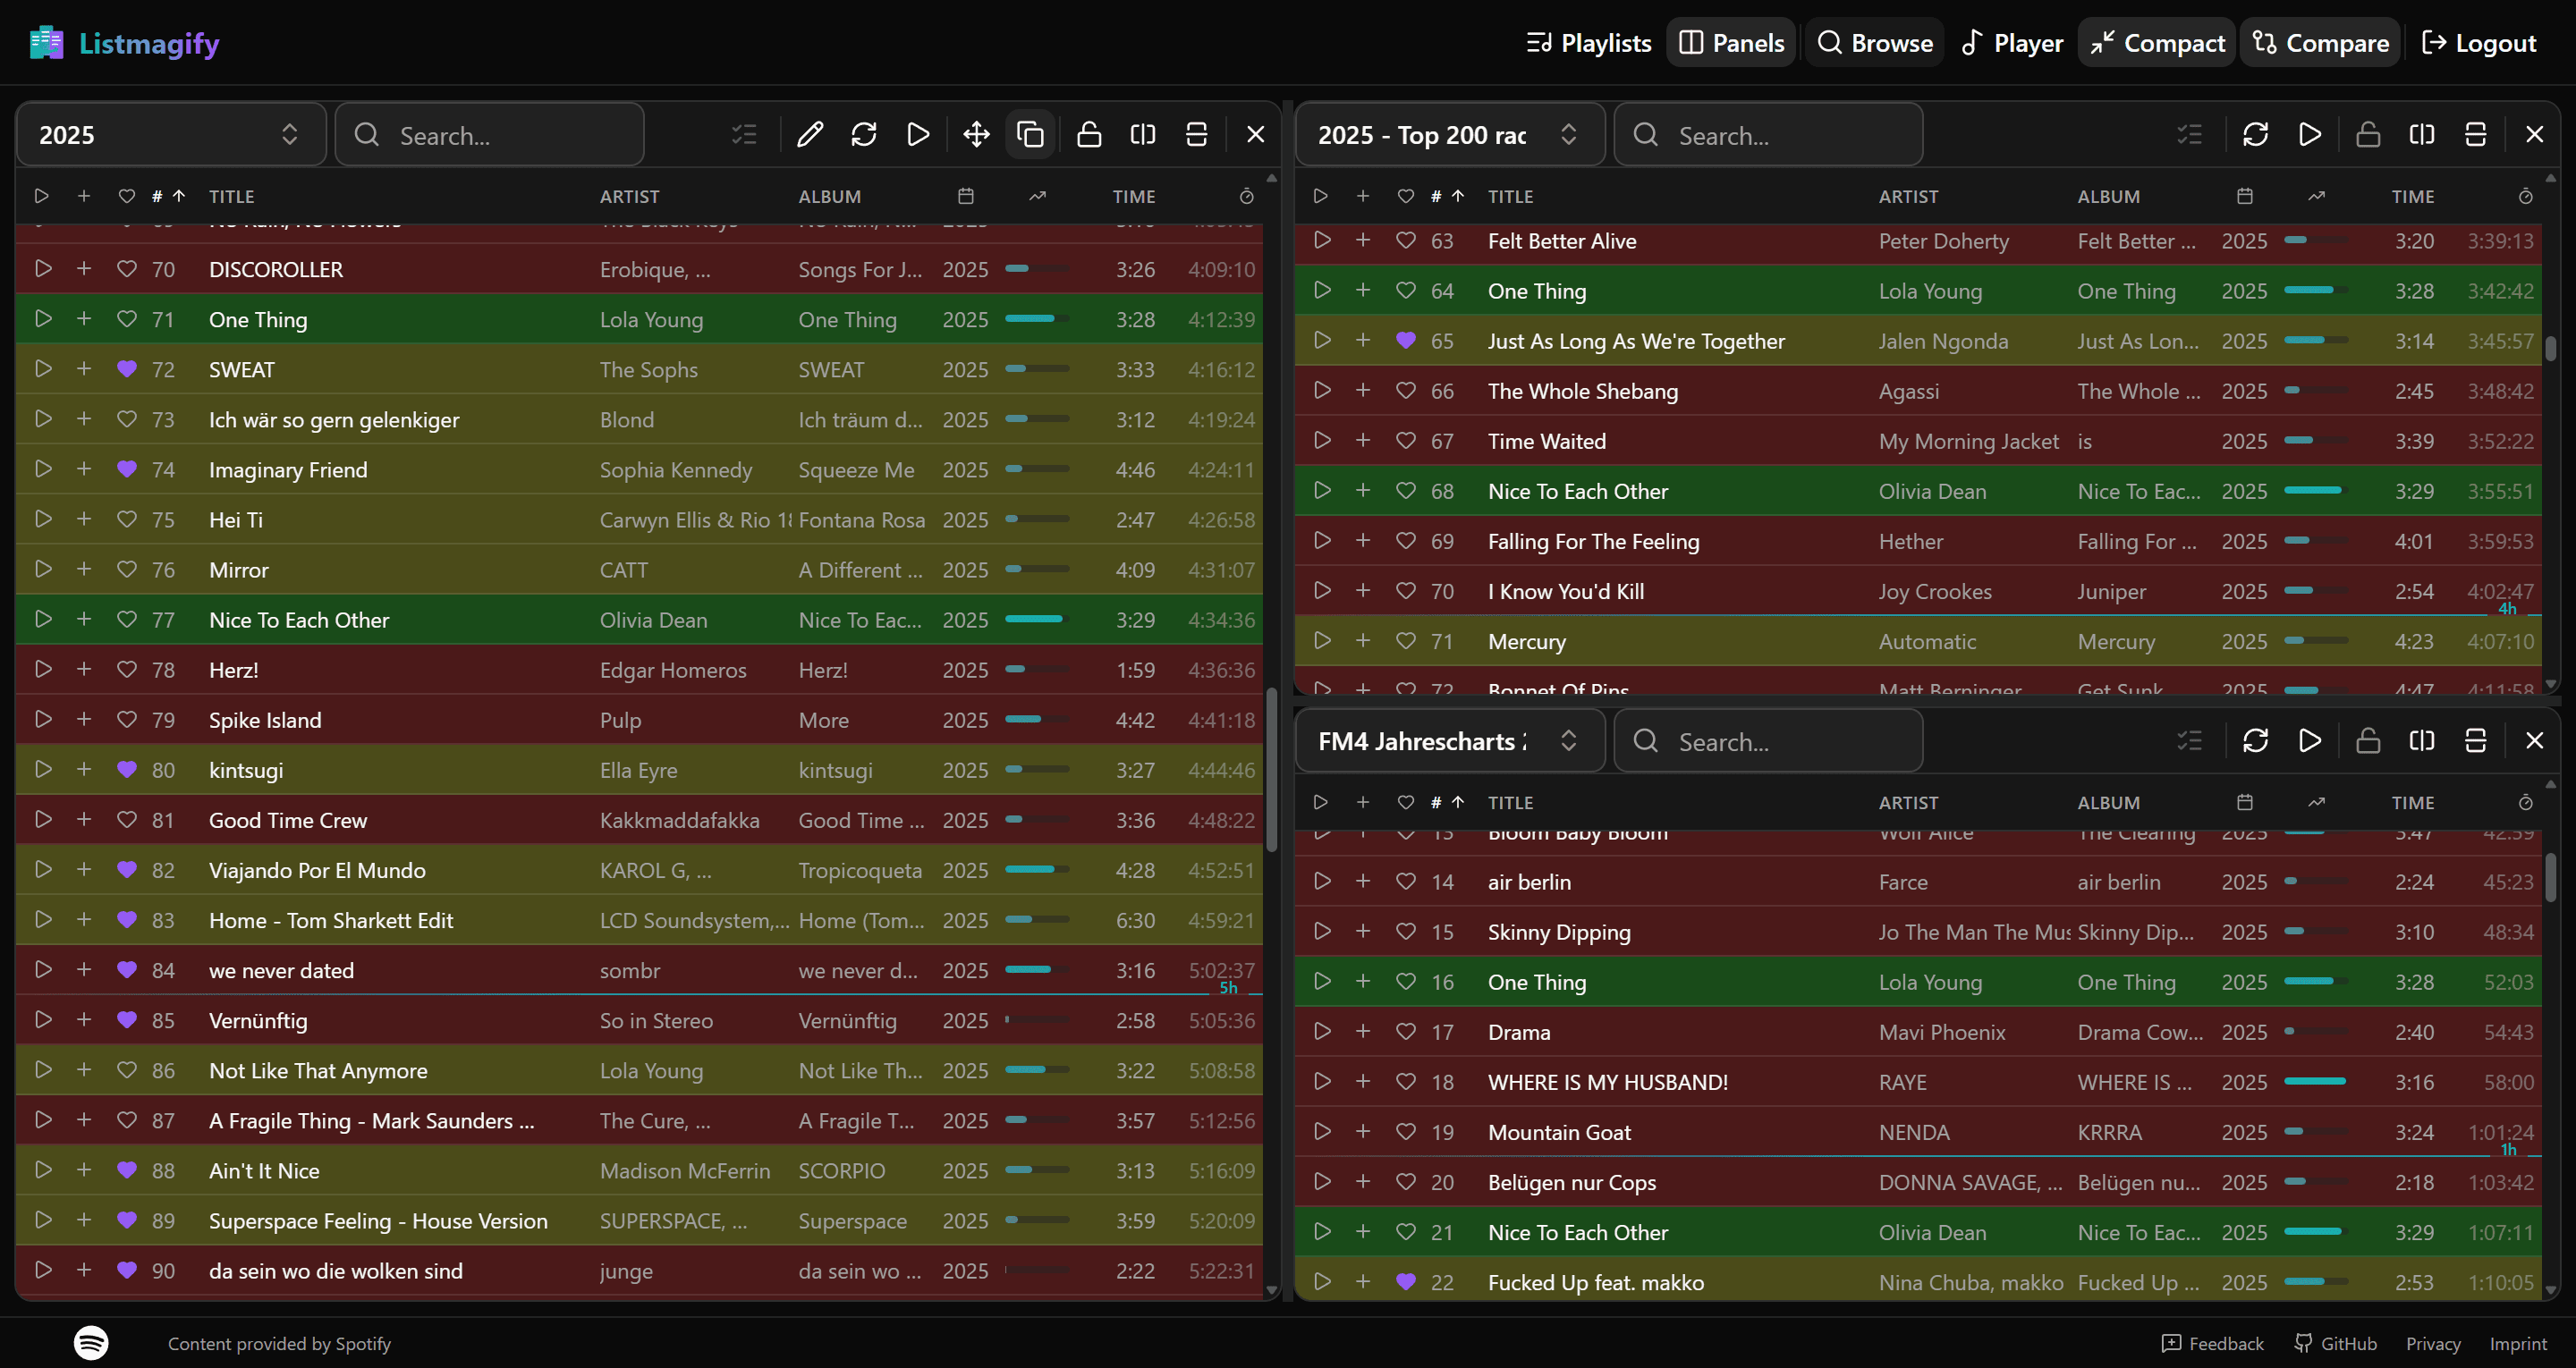Unlike the track Imaginary Friend
Image resolution: width=2576 pixels, height=1368 pixels.
click(x=126, y=469)
